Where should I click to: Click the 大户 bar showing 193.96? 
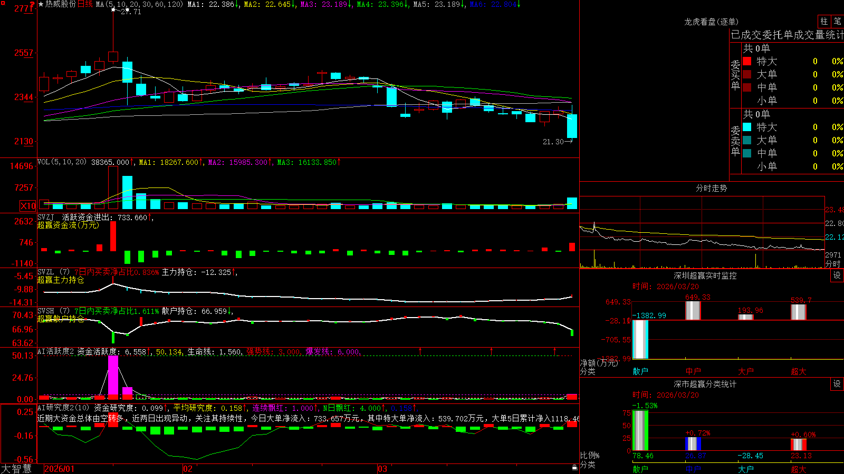coord(746,317)
